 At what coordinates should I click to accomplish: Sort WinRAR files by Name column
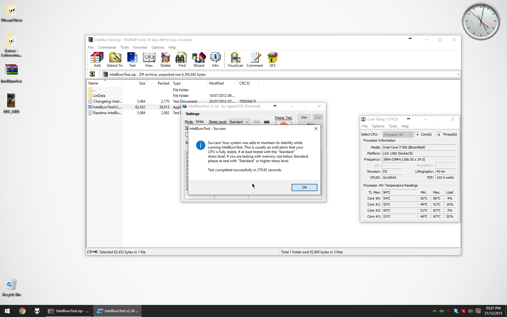point(105,83)
